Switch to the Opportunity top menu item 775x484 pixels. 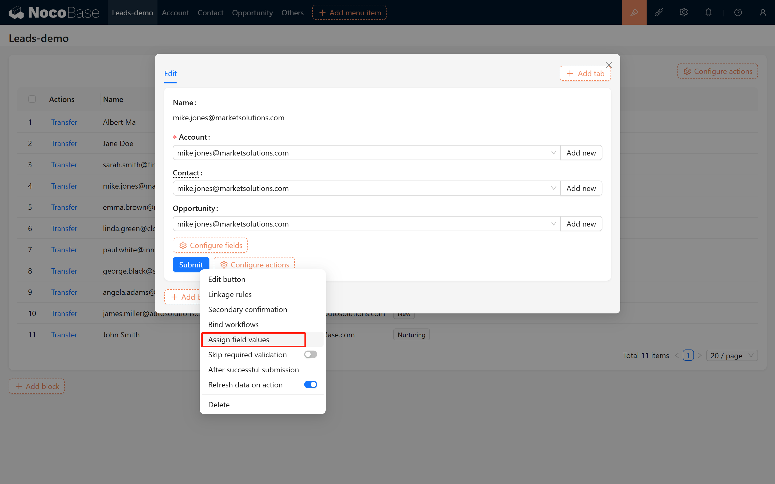pos(252,12)
